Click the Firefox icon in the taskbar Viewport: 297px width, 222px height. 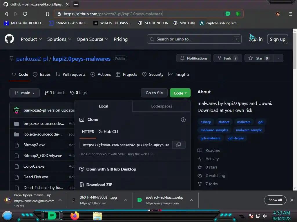tap(75, 216)
